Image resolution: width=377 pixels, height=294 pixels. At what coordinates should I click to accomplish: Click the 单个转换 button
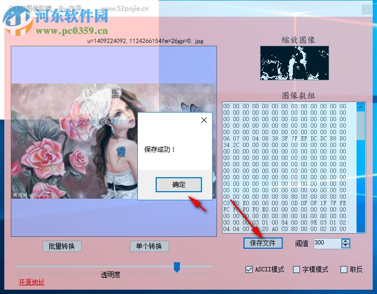(x=149, y=246)
